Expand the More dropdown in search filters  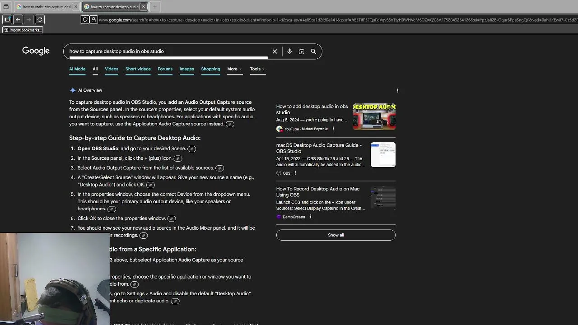click(x=234, y=69)
